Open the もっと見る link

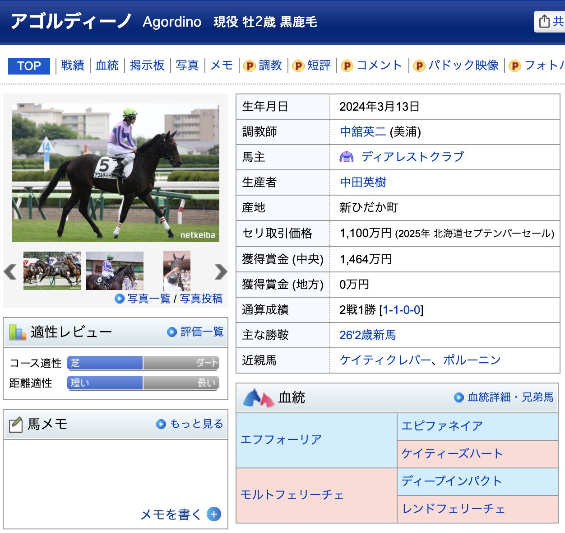click(196, 424)
